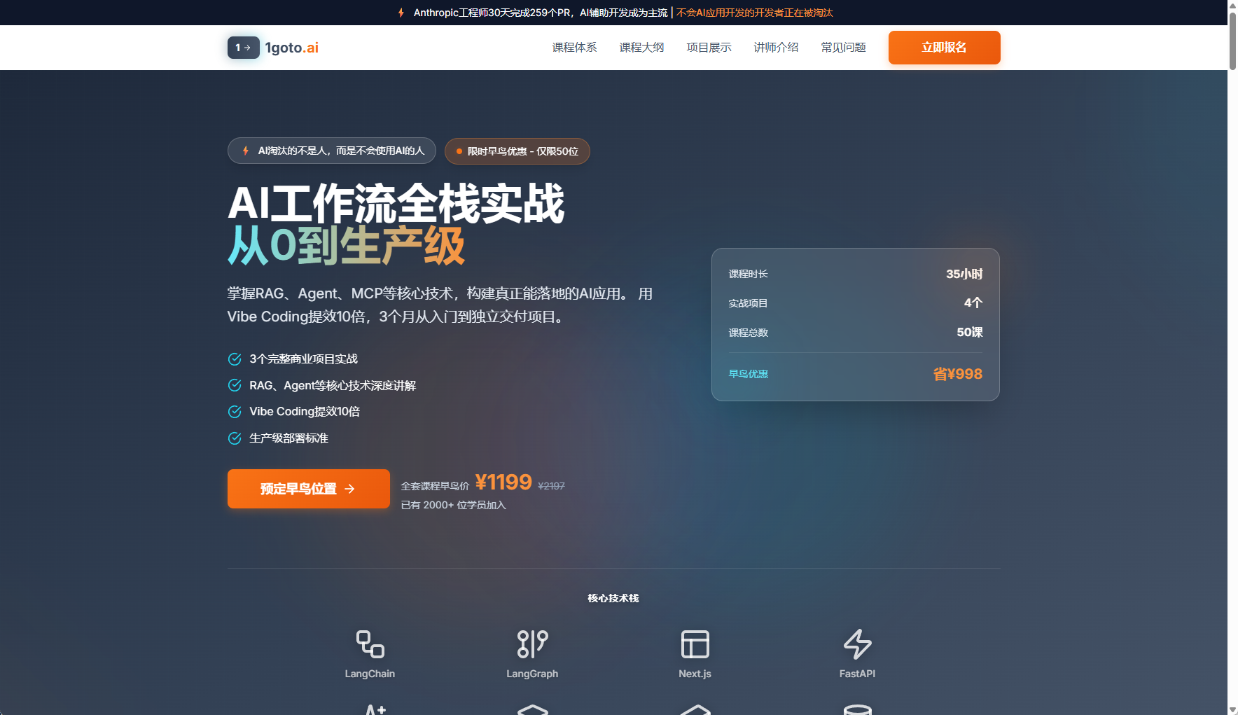
Task: Click the FastAPI lightning icon
Action: (857, 644)
